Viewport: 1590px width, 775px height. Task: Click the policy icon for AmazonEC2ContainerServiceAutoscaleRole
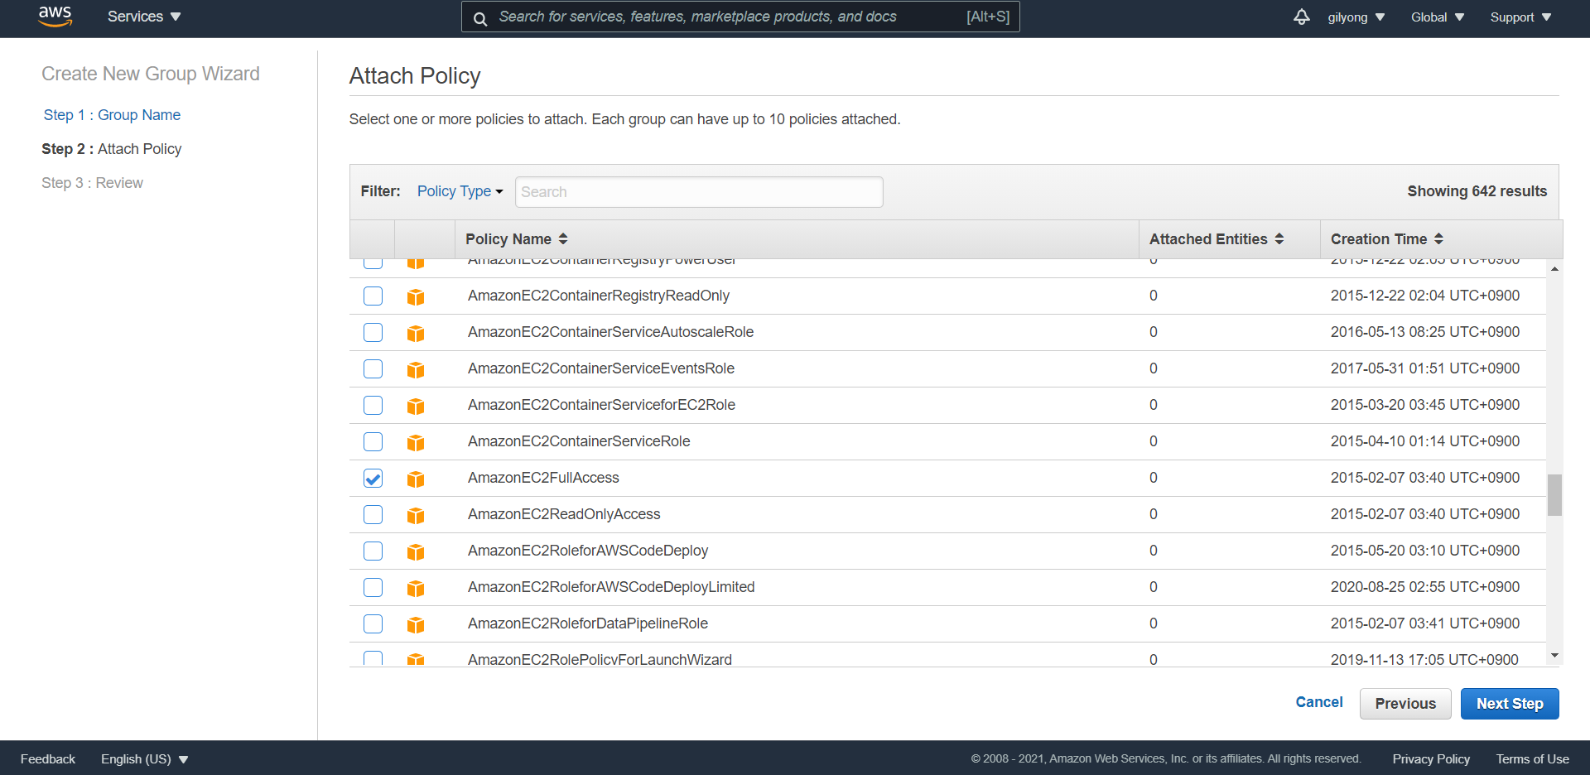(416, 333)
